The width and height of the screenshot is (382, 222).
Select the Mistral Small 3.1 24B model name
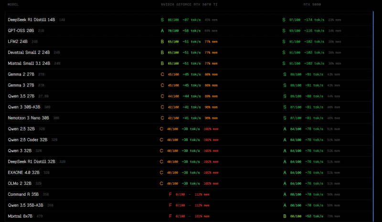pos(29,63)
